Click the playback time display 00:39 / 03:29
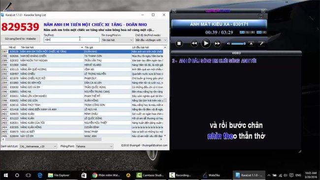320x180 pixels. [x=219, y=33]
